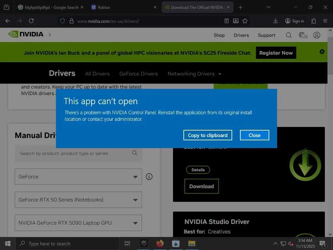333x250 pixels.
Task: Click the site padlock icon
Action: click(x=72, y=21)
